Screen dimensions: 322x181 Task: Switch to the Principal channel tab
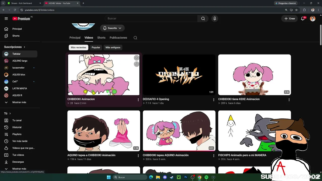[x=75, y=38]
